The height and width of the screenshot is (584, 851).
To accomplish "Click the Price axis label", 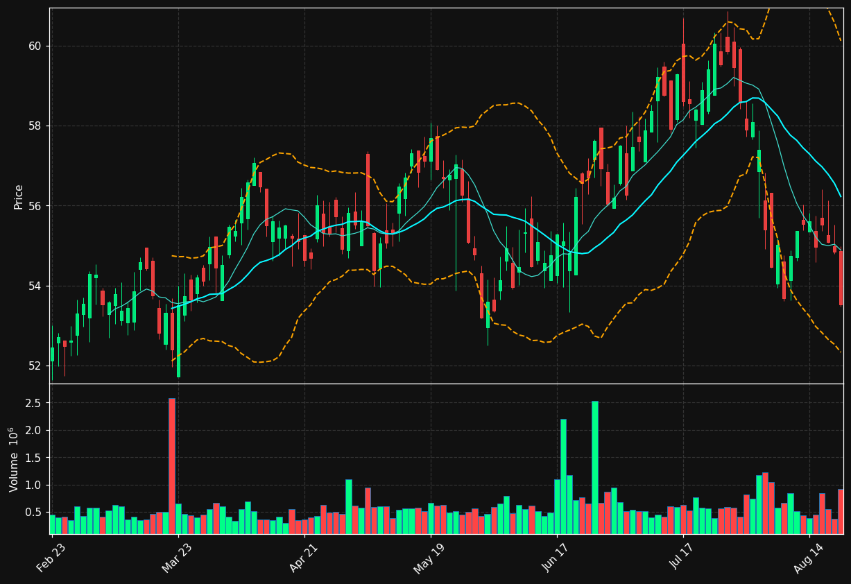I will click(19, 196).
